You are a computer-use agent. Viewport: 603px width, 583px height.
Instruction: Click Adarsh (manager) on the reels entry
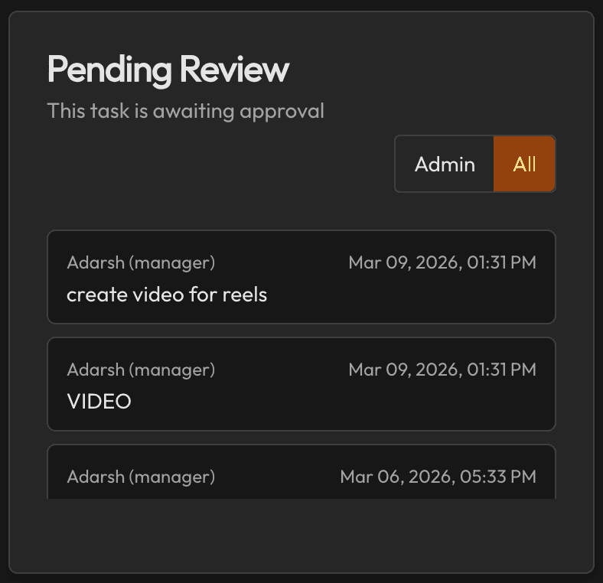[141, 263]
